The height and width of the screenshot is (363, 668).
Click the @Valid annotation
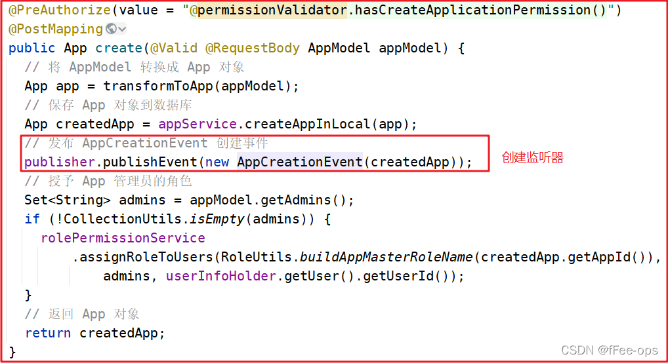(x=174, y=48)
